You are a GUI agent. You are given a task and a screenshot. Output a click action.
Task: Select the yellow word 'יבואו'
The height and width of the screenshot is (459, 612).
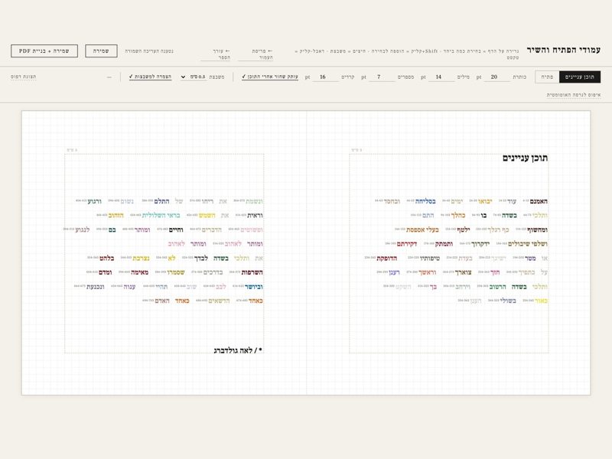[x=485, y=201]
